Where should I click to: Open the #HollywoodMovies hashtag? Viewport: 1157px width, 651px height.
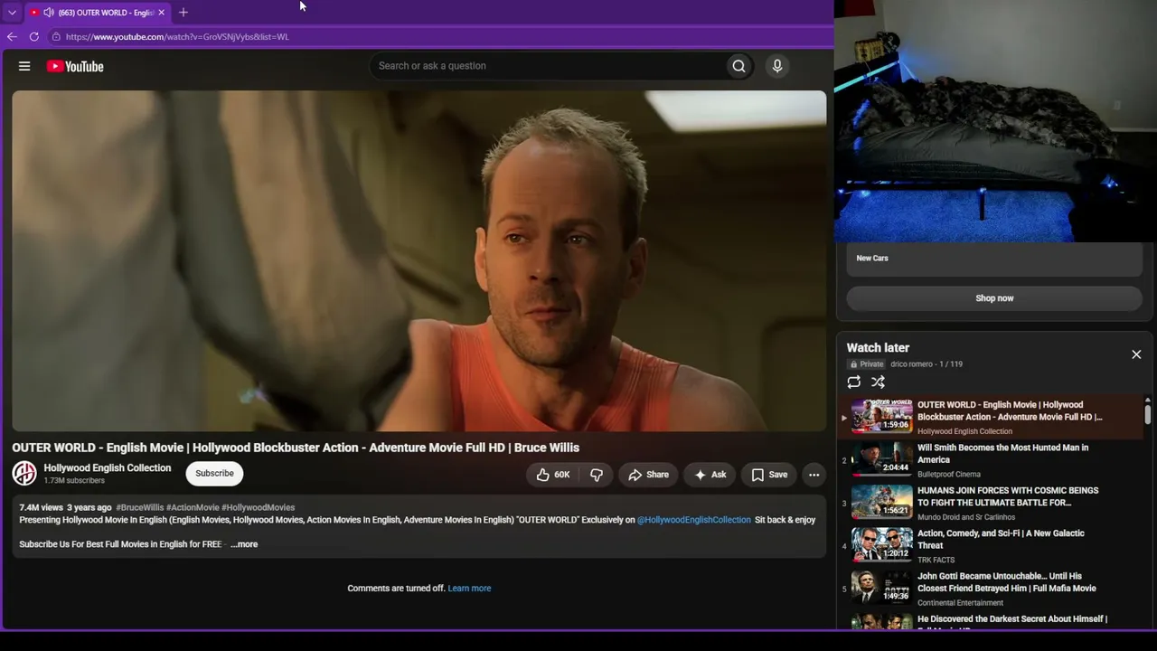pos(259,507)
